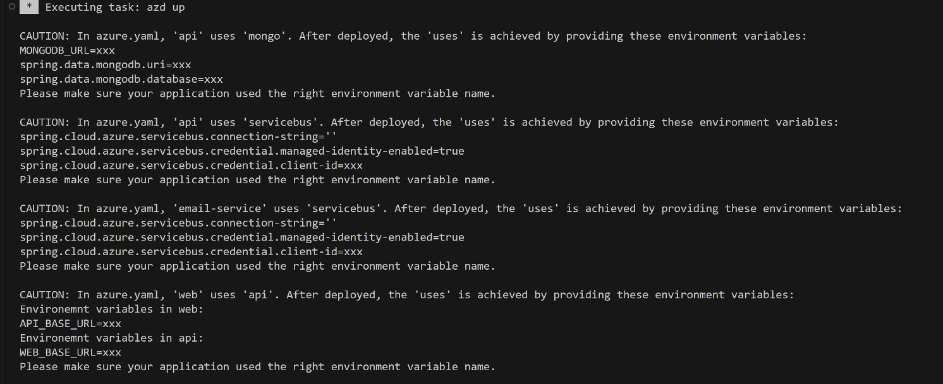Click the CAUTION line mentioning 'mongo'
The width and height of the screenshot is (943, 384).
(x=413, y=36)
